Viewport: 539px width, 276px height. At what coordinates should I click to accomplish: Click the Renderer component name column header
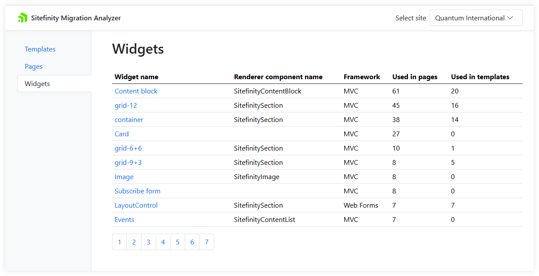click(x=278, y=77)
